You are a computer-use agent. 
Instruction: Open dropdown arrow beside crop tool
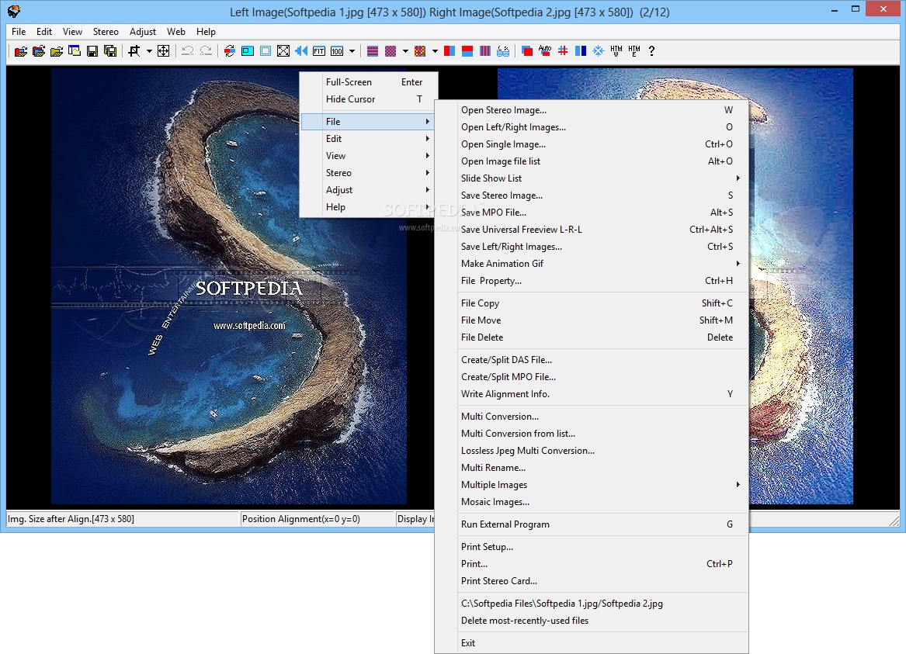(x=149, y=50)
